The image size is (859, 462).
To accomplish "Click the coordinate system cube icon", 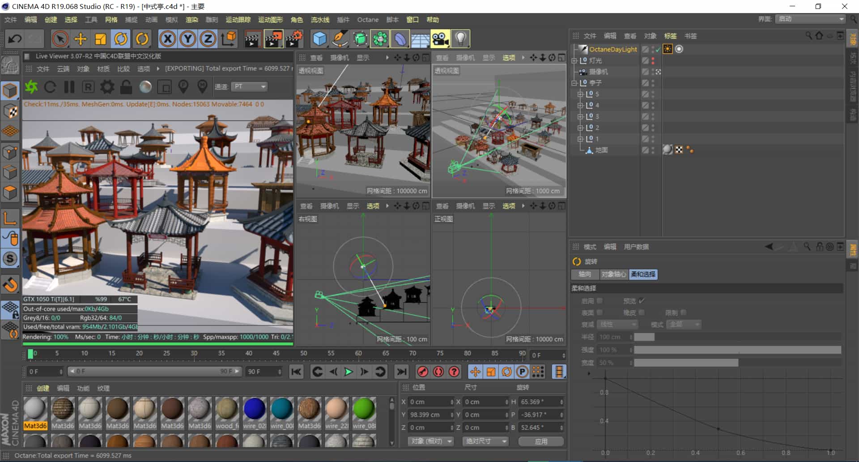I will pos(229,39).
